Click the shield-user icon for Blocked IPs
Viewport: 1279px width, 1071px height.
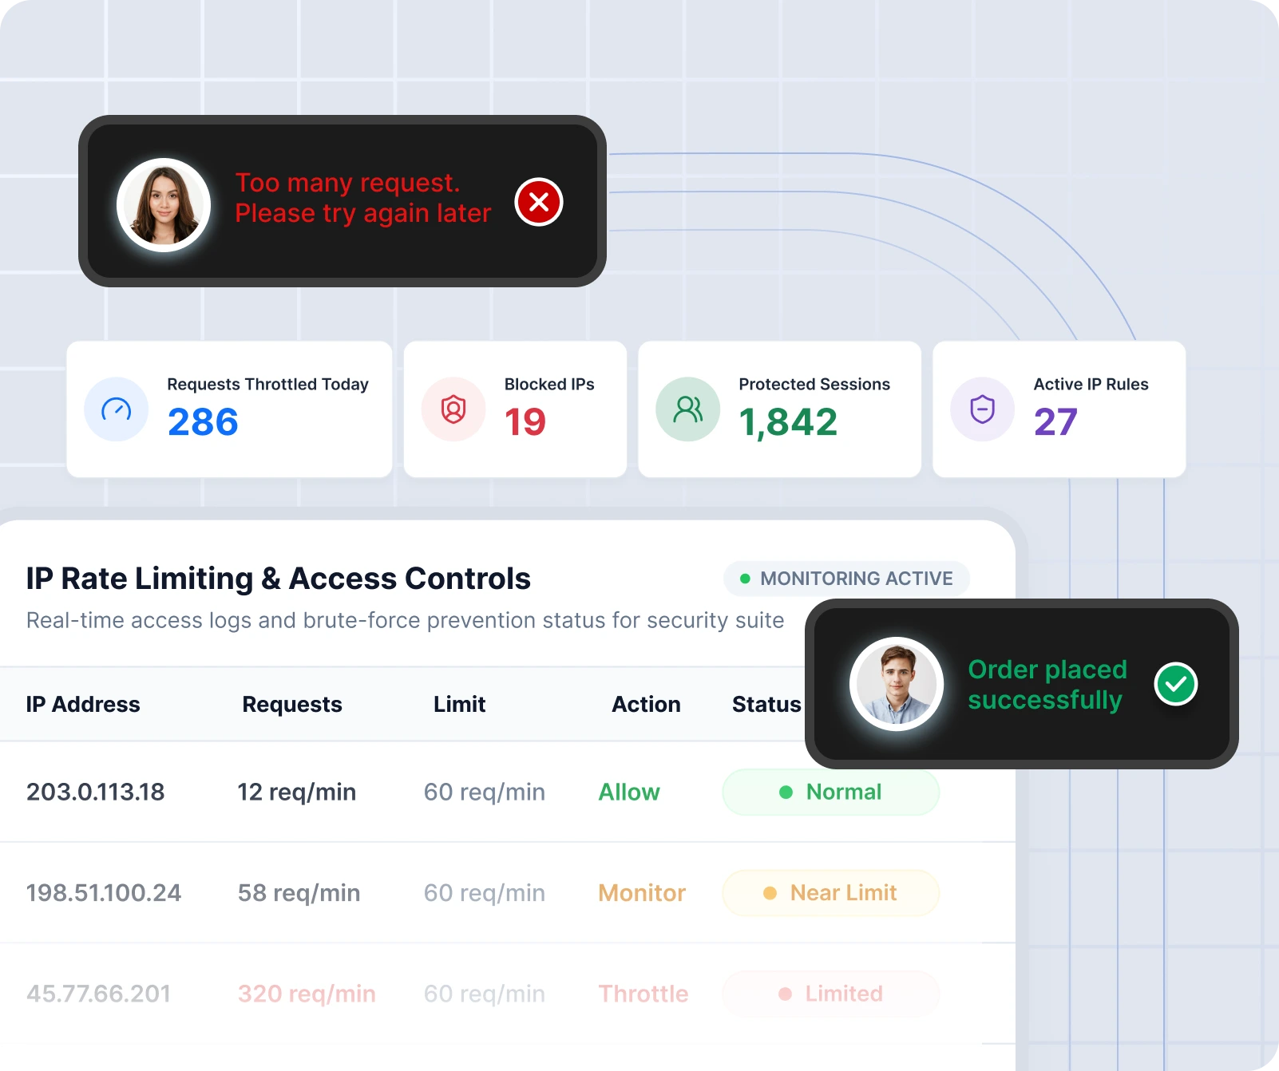click(453, 409)
